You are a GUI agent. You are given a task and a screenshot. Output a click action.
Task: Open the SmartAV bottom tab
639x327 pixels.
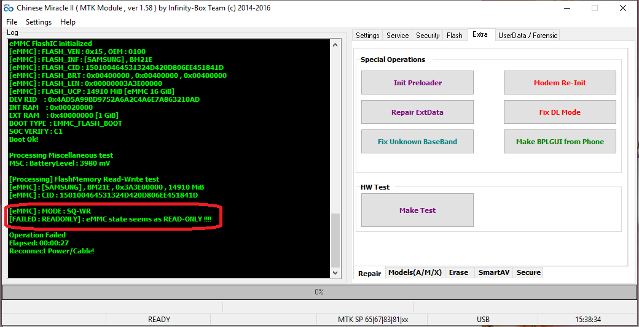pyautogui.click(x=494, y=272)
